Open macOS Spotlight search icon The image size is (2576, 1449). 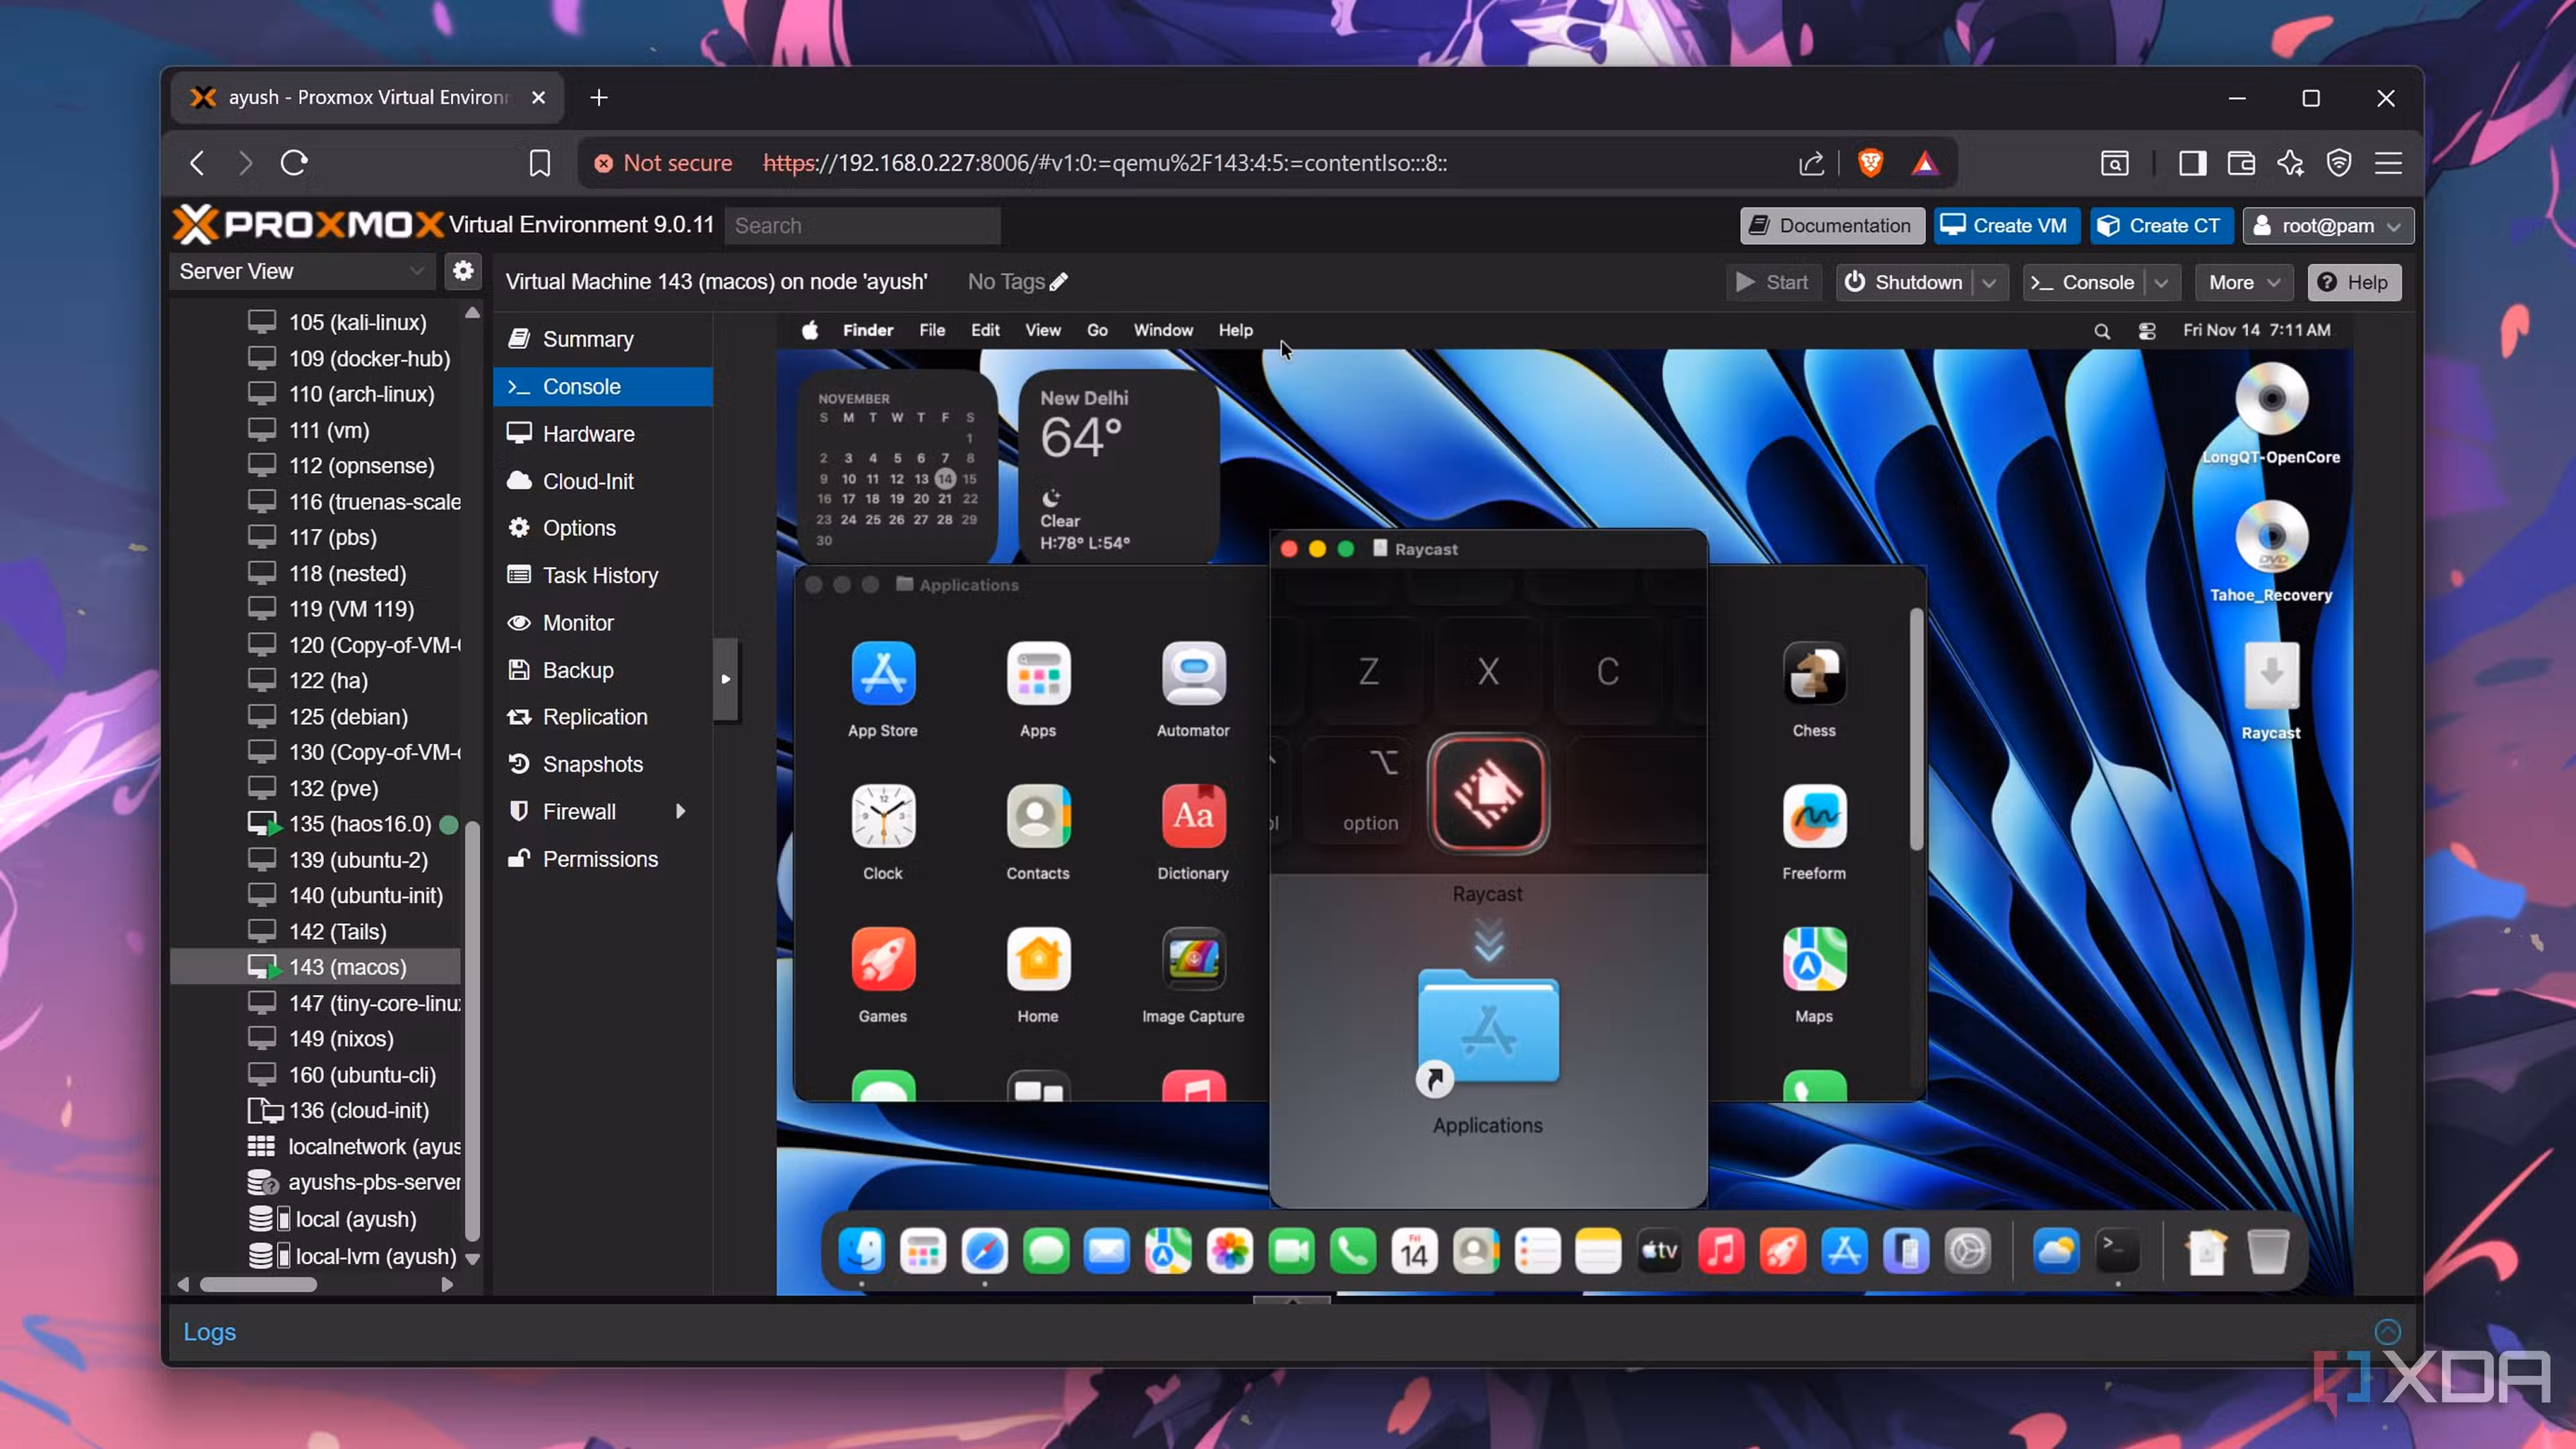(2102, 331)
